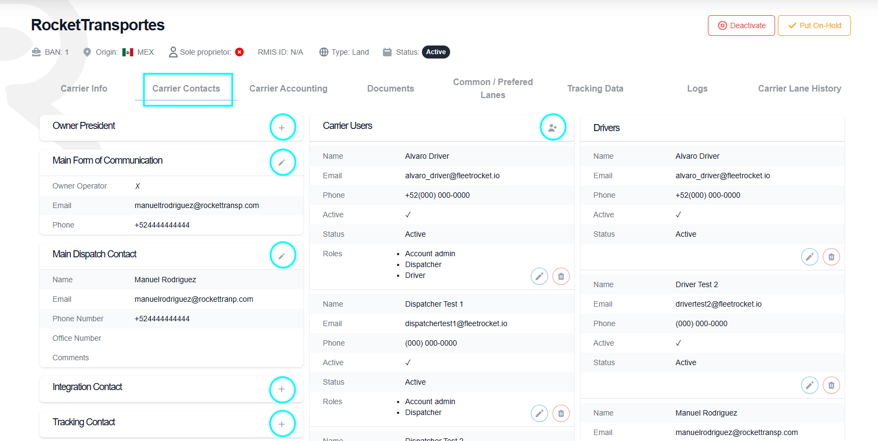Switch to the Carrier Accounting tab
This screenshot has width=878, height=441.
click(288, 88)
